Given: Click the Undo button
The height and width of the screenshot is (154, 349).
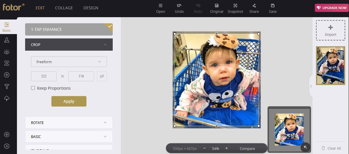Looking at the screenshot, I should [x=179, y=8].
